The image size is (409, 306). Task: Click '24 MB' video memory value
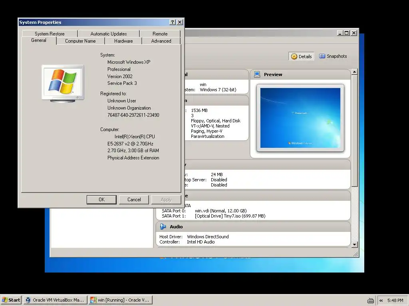(217, 175)
